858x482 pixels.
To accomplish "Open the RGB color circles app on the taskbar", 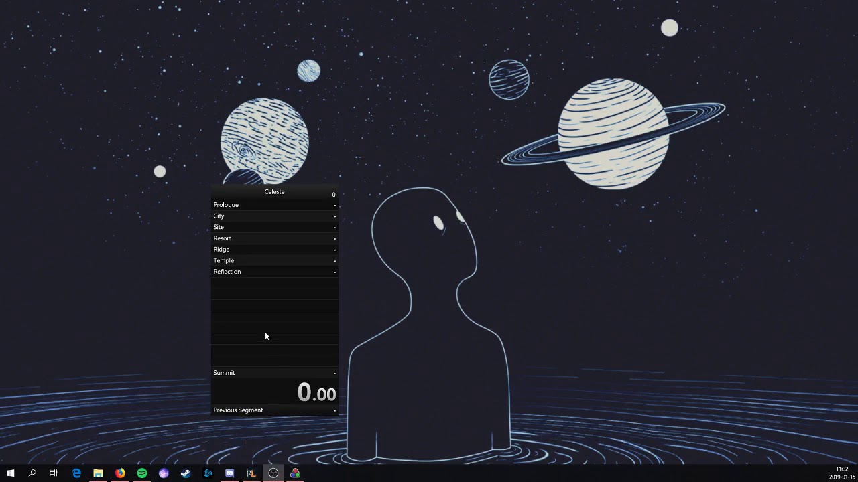I will pyautogui.click(x=295, y=473).
